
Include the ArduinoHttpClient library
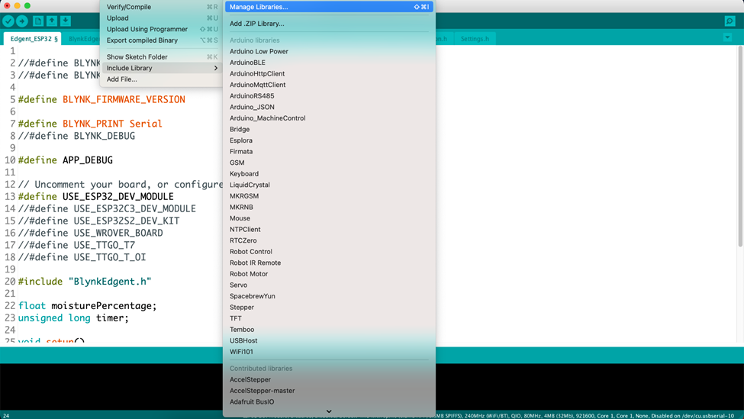click(329, 73)
